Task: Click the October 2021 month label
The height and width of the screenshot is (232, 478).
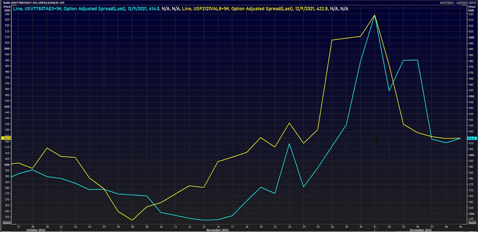Action: pos(36,230)
